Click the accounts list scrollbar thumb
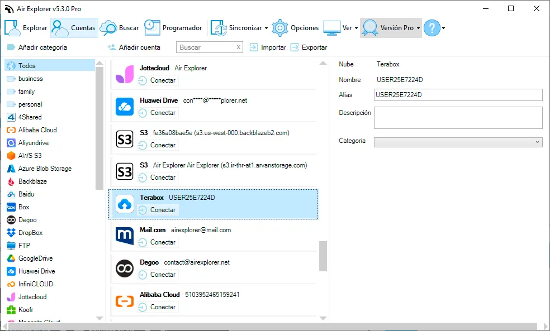The width and height of the screenshot is (550, 331). [x=323, y=256]
